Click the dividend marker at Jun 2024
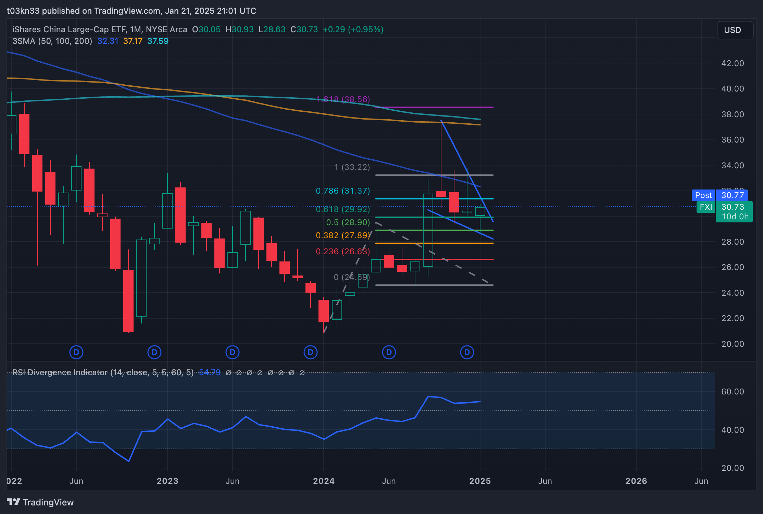Screen dimensions: 763x514 click(x=389, y=352)
